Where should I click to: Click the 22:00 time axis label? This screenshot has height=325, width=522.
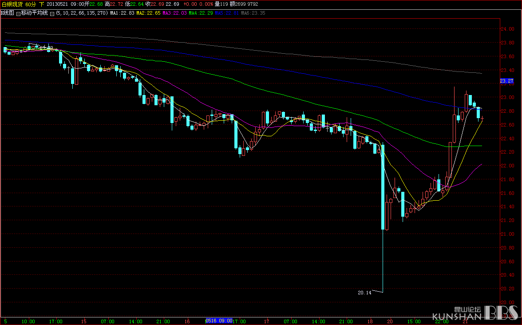click(x=442, y=321)
